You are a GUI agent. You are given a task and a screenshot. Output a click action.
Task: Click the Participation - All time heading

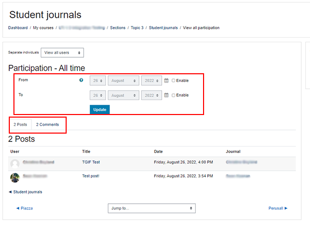[47, 68]
